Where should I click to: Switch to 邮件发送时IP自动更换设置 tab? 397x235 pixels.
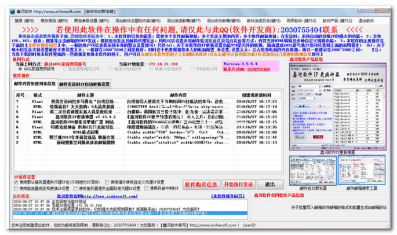(x=84, y=85)
